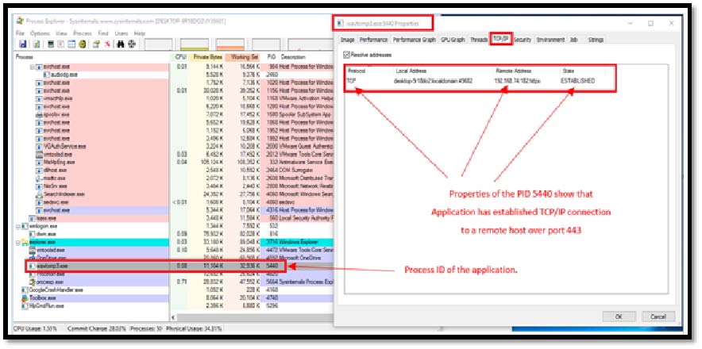
Task: Open the Options menu
Action: [40, 33]
